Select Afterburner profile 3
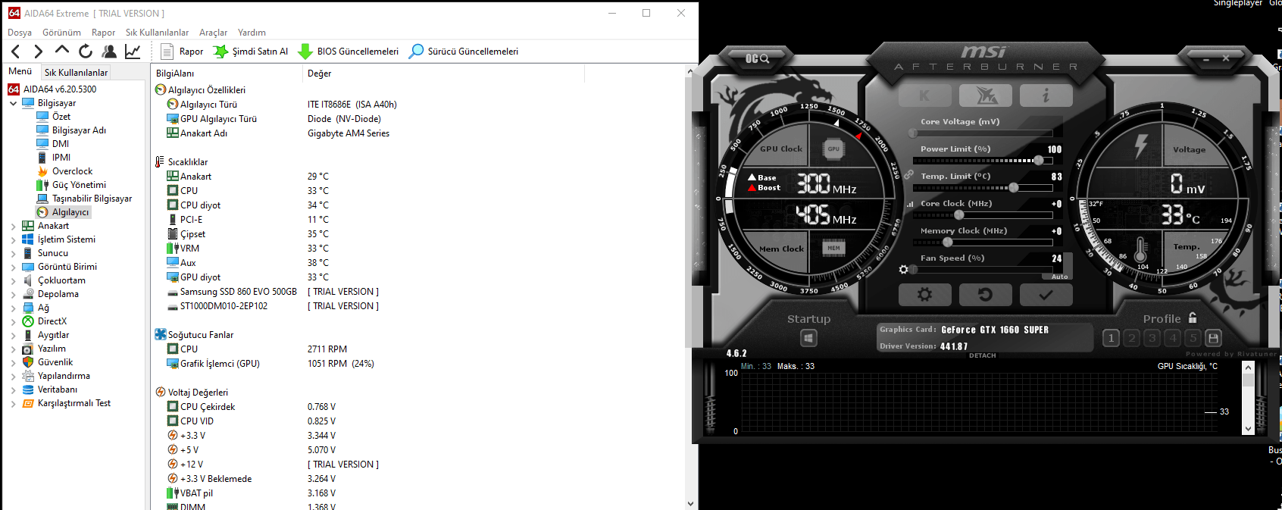1282x510 pixels. click(x=1152, y=338)
